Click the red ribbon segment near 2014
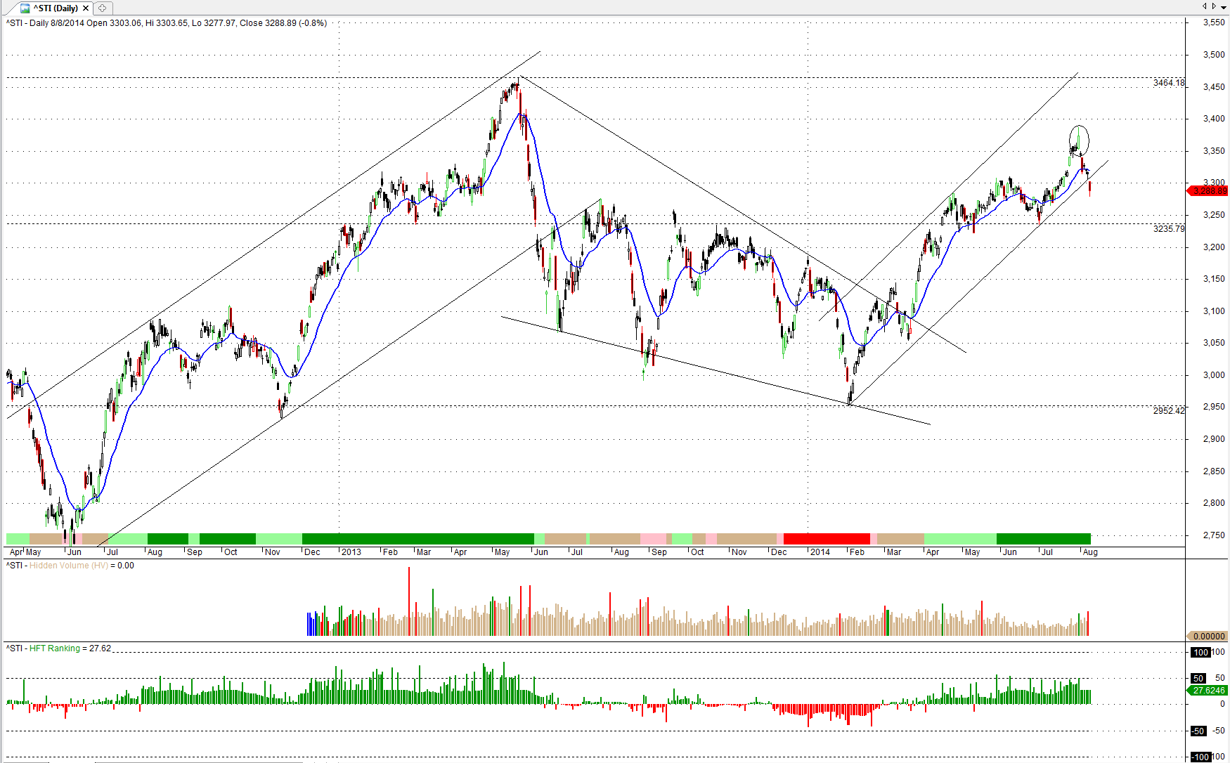Image resolution: width=1230 pixels, height=763 pixels. pyautogui.click(x=826, y=539)
